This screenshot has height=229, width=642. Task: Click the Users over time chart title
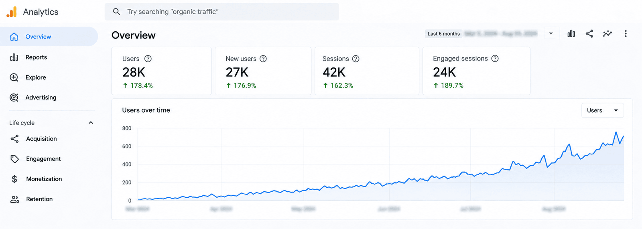click(146, 110)
